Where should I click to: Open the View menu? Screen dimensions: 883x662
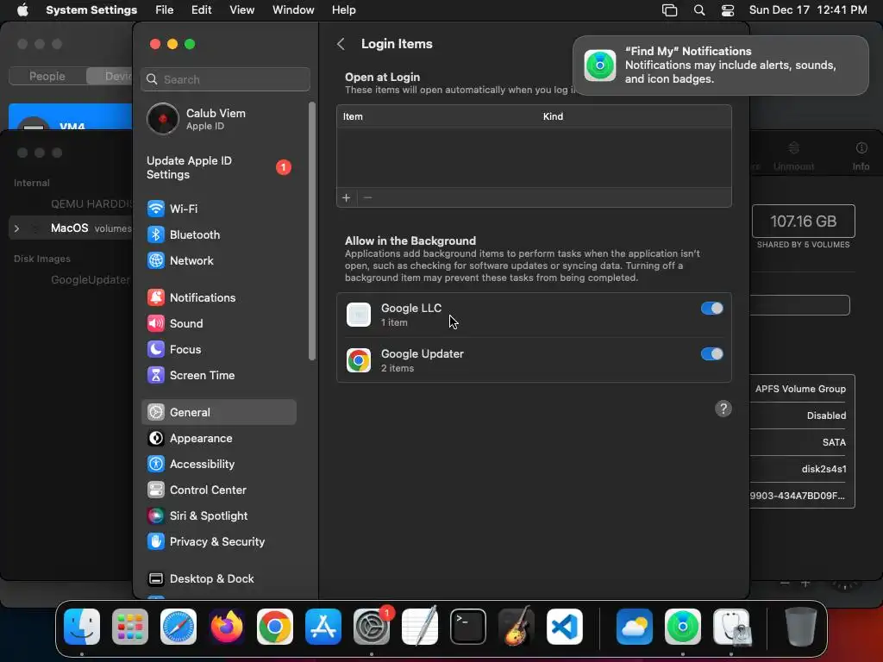[x=241, y=10]
